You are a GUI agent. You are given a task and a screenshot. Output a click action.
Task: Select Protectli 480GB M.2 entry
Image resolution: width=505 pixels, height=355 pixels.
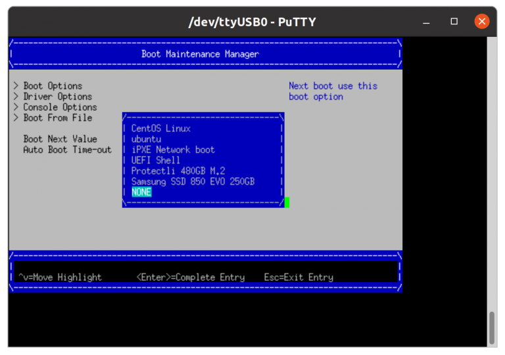[178, 171]
